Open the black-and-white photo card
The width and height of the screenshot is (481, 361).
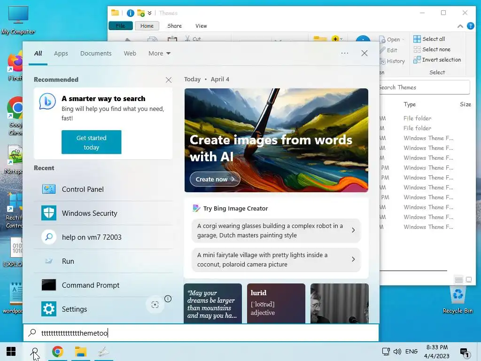point(339,303)
